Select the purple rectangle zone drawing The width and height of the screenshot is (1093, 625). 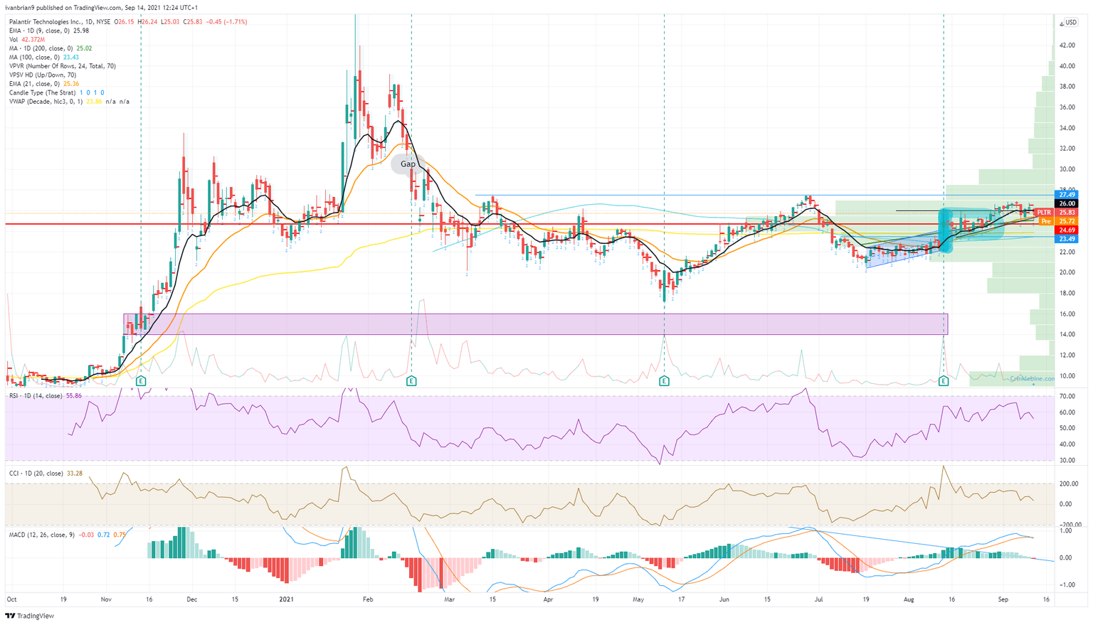tap(535, 324)
